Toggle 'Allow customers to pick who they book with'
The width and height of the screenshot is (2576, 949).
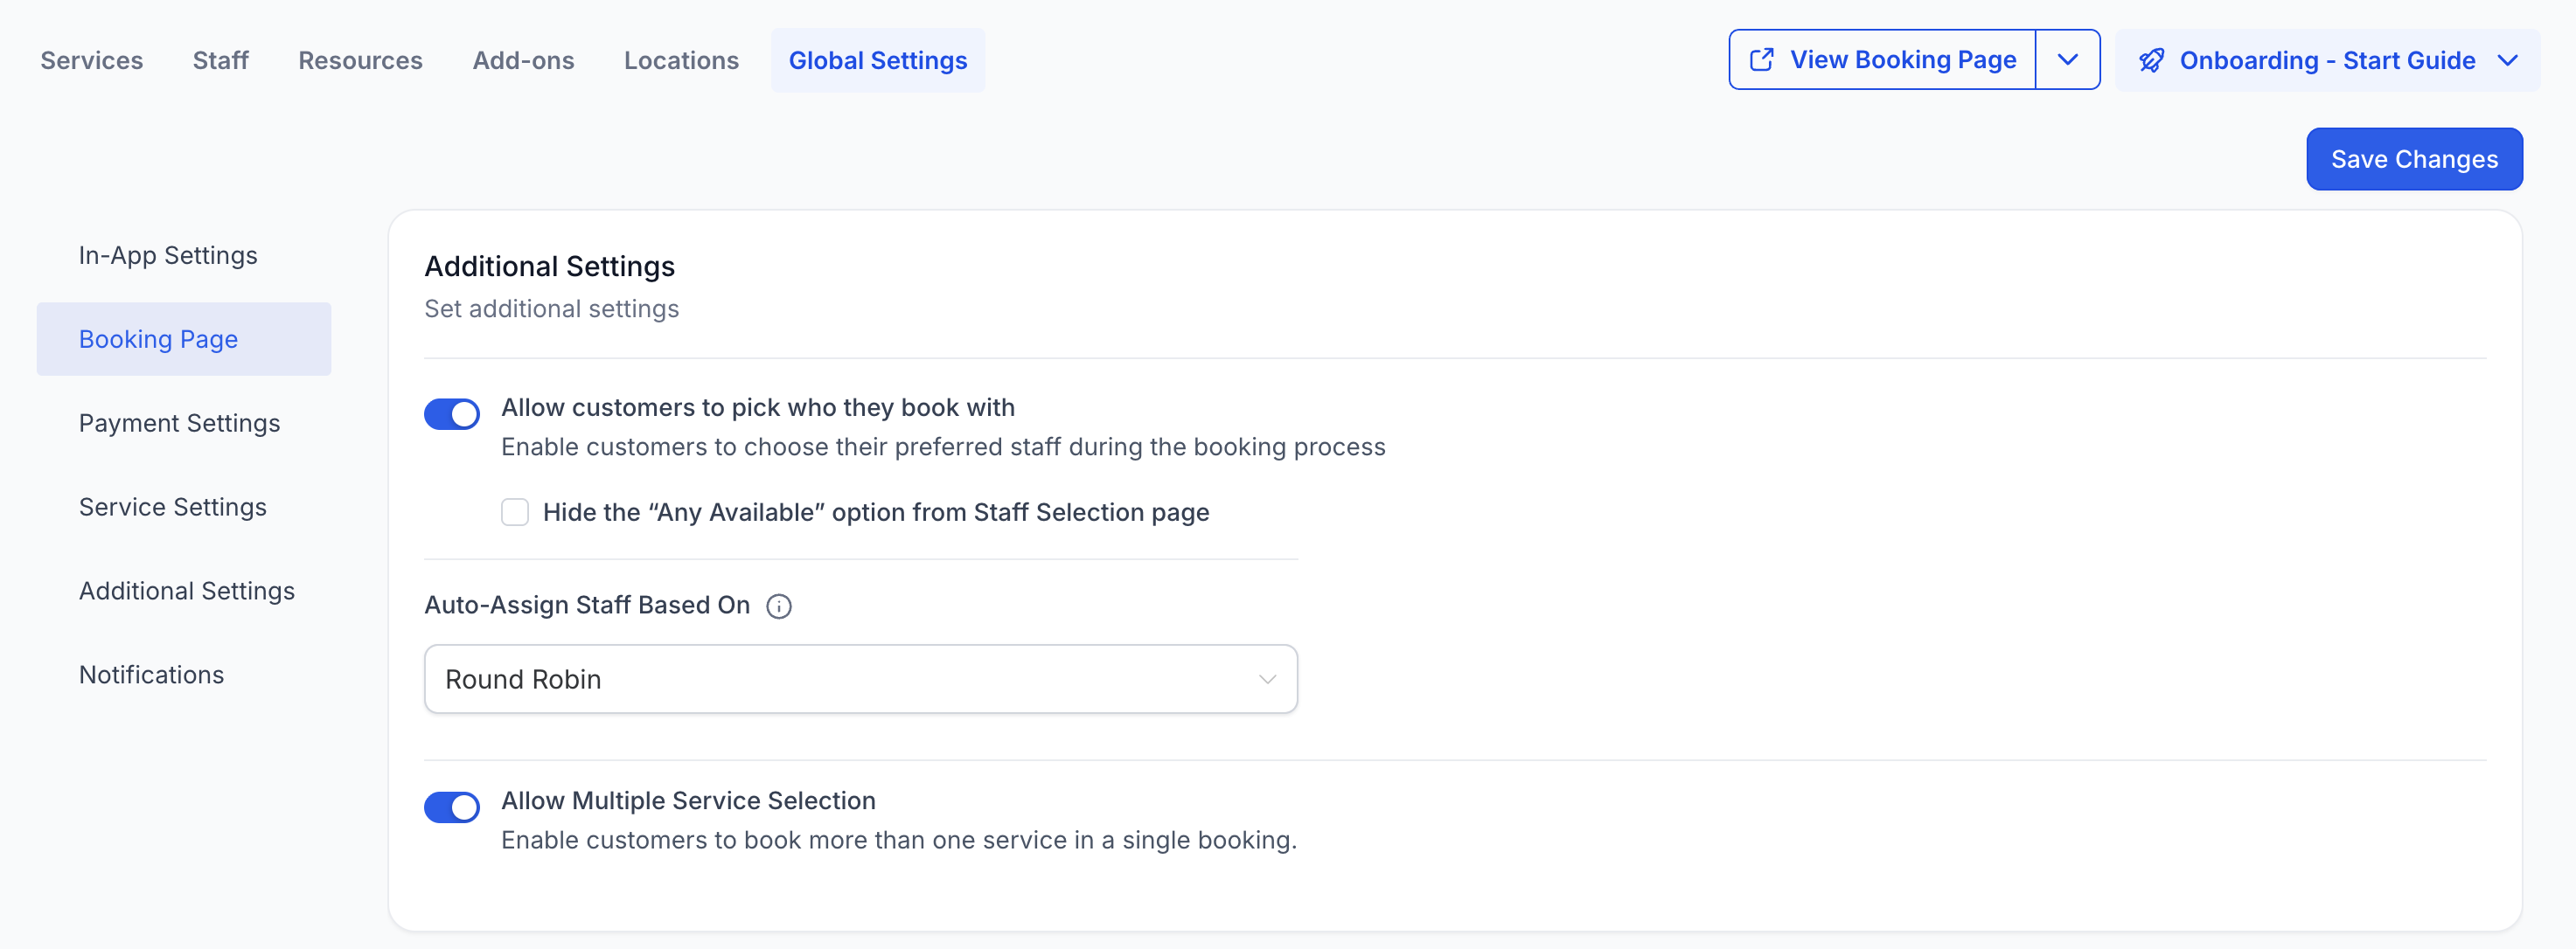451,413
